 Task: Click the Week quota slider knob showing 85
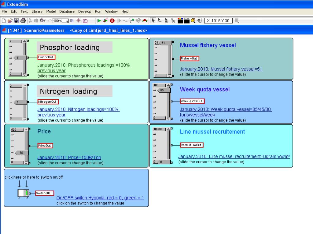(x=164, y=90)
